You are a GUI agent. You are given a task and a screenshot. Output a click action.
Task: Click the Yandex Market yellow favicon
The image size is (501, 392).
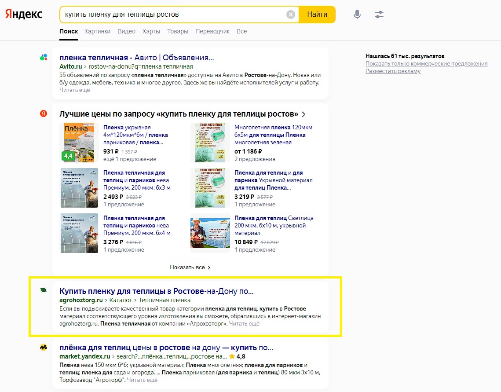point(44,347)
